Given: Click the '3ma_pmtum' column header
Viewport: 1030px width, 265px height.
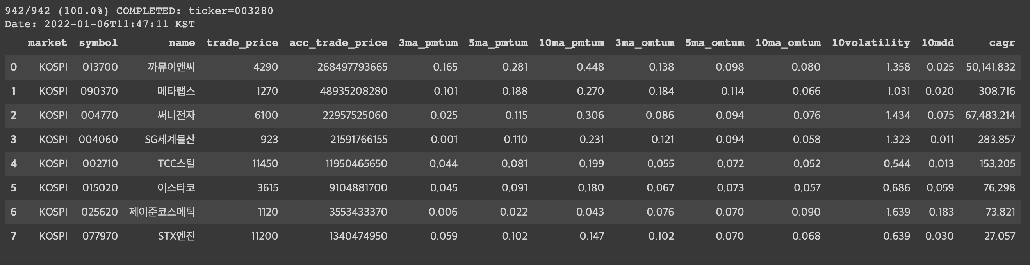Looking at the screenshot, I should 428,43.
